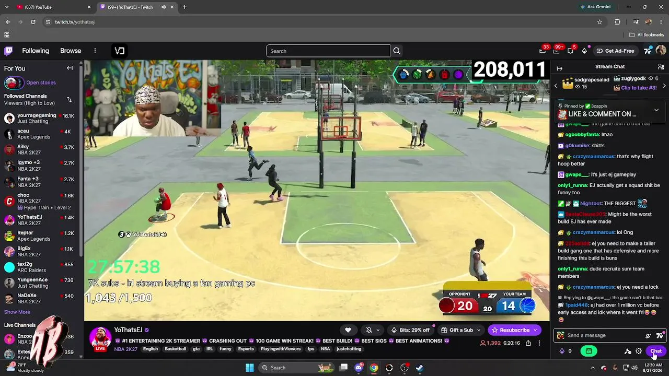The width and height of the screenshot is (669, 376).
Task: Click the search magnifier button
Action: point(397,51)
